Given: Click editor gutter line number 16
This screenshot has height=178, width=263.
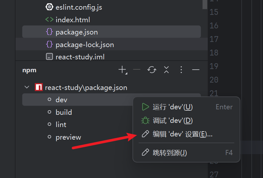Looking at the screenshot, I should pyautogui.click(x=214, y=25).
